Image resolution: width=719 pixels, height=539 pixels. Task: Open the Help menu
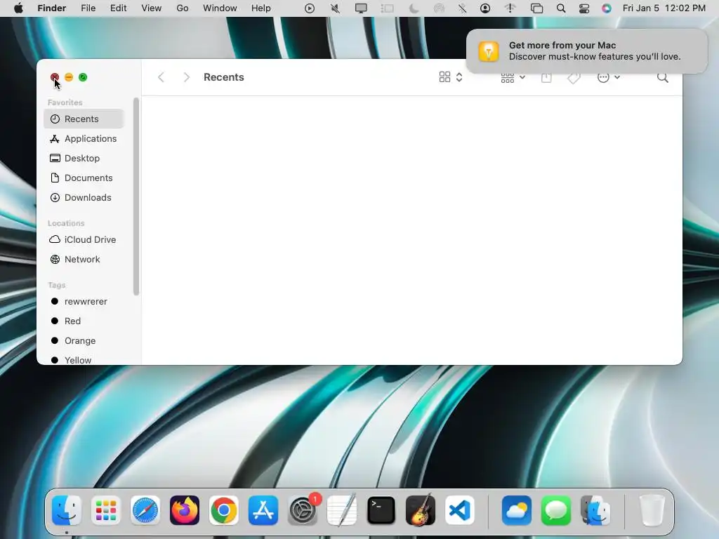pos(261,8)
